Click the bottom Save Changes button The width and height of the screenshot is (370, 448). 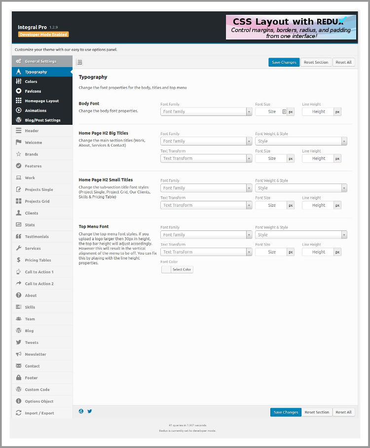[286, 412]
